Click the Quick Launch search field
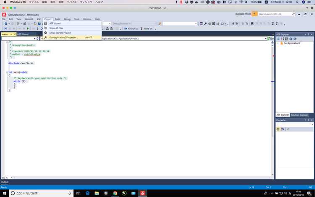315x197 pixels. tap(274, 14)
